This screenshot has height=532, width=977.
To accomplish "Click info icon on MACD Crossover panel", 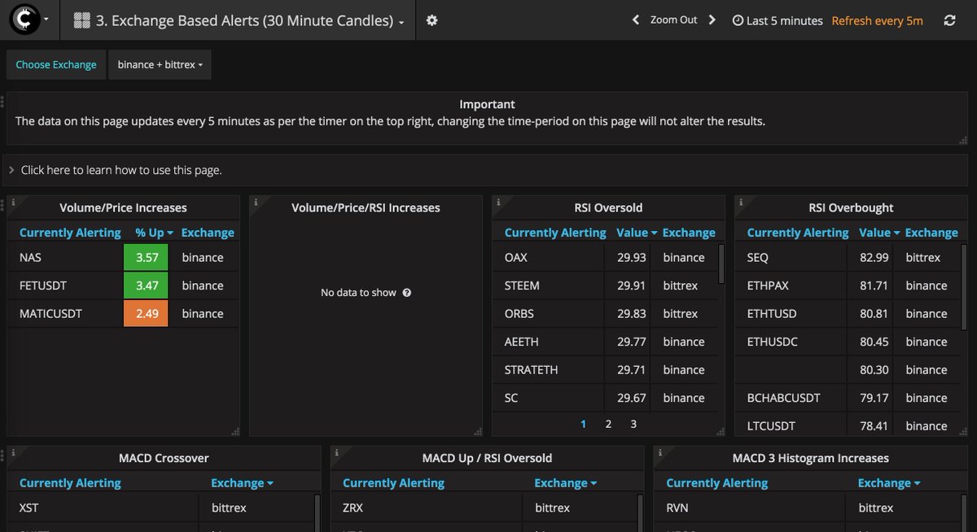I will coord(14,452).
